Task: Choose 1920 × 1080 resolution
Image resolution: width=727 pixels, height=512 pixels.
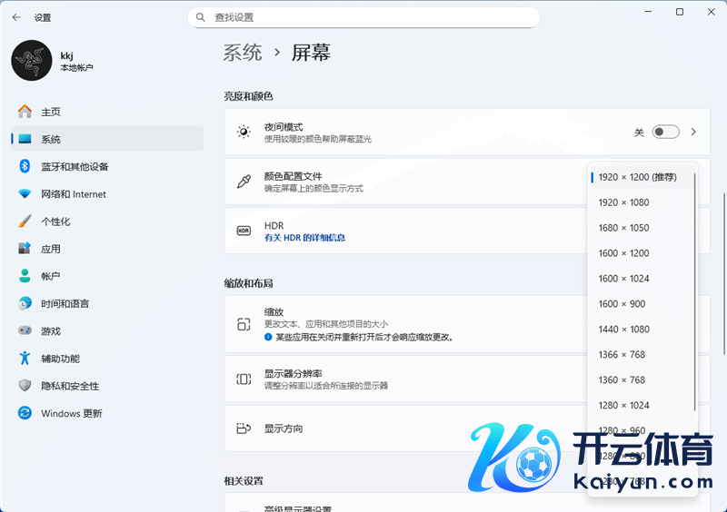Action: click(623, 202)
